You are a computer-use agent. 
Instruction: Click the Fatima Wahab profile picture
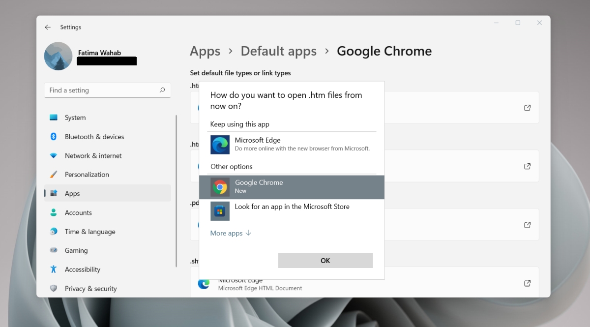pyautogui.click(x=58, y=56)
